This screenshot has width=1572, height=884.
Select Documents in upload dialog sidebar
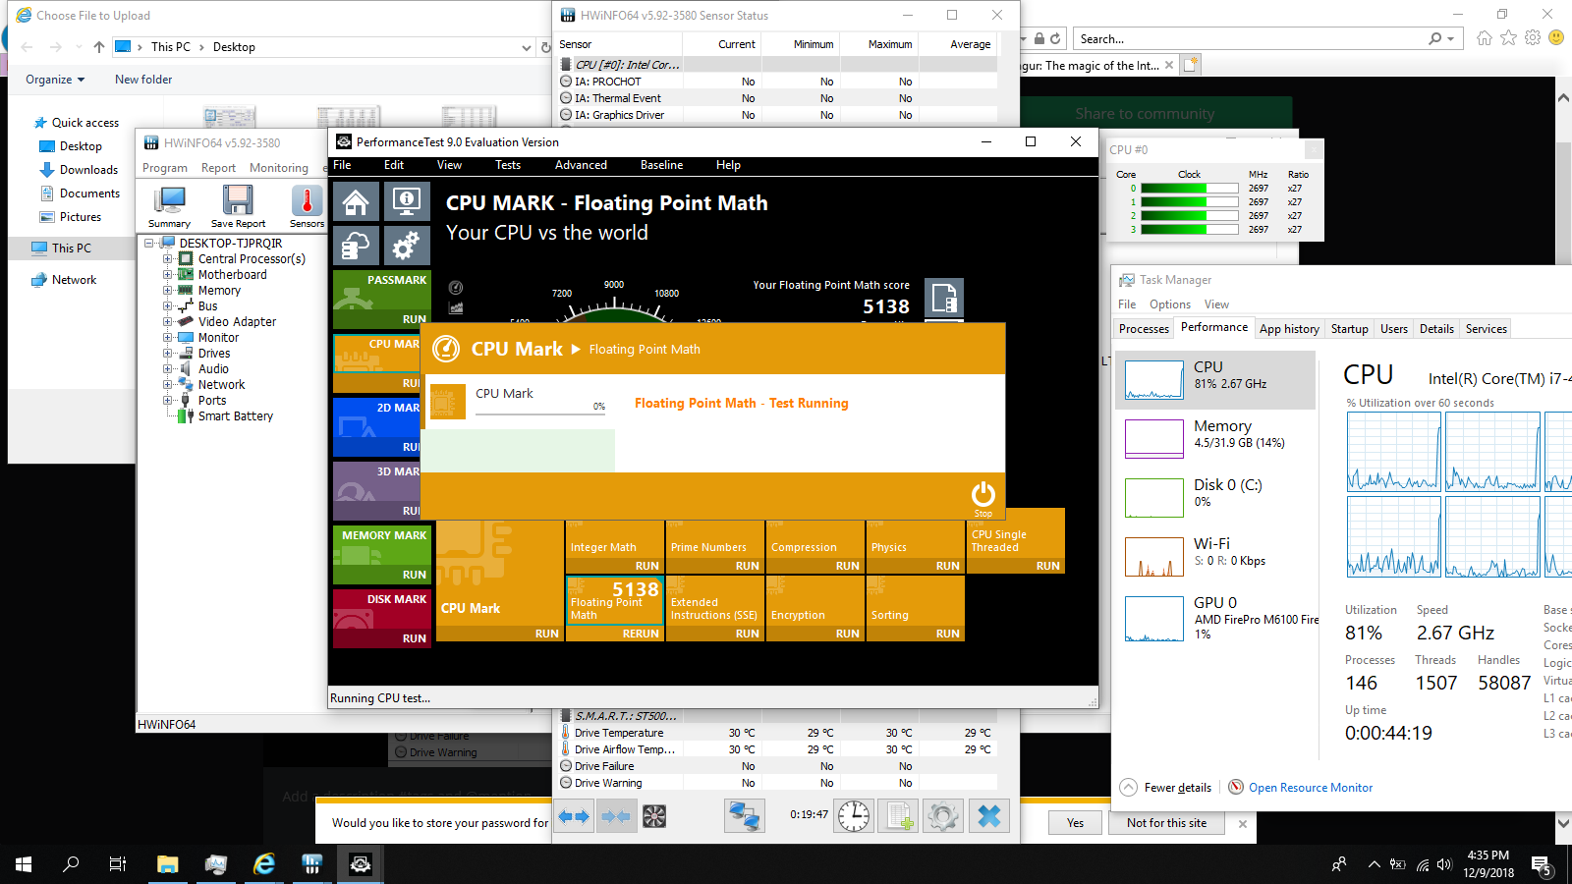coord(89,193)
